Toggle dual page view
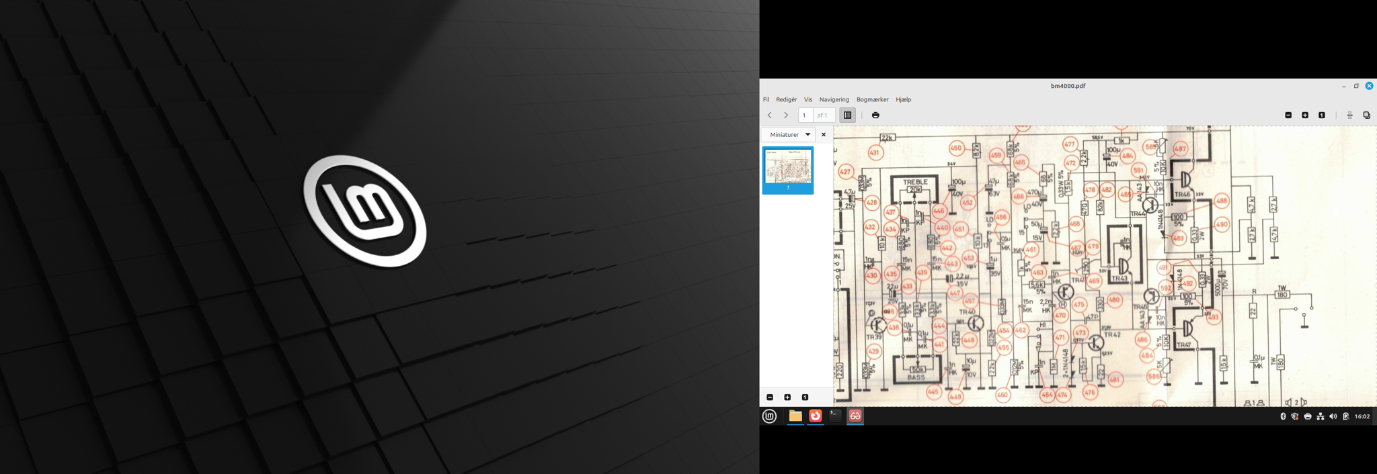1377x474 pixels. point(1367,115)
